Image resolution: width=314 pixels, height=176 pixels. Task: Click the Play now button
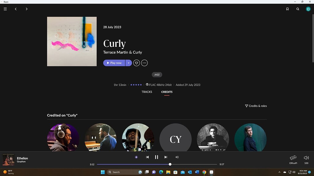point(114,63)
